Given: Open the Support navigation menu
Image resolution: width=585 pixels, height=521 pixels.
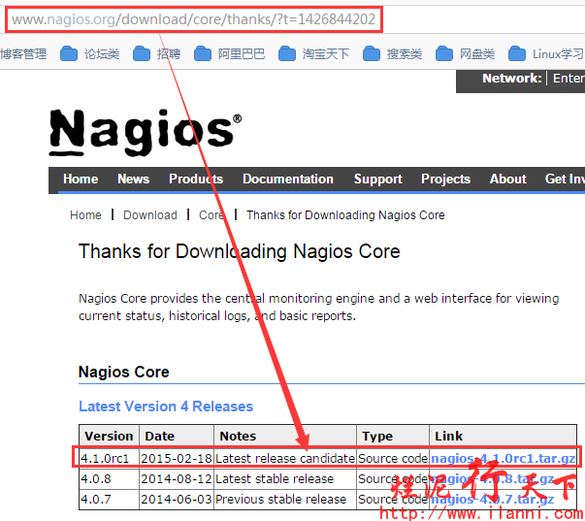Looking at the screenshot, I should pos(378,179).
